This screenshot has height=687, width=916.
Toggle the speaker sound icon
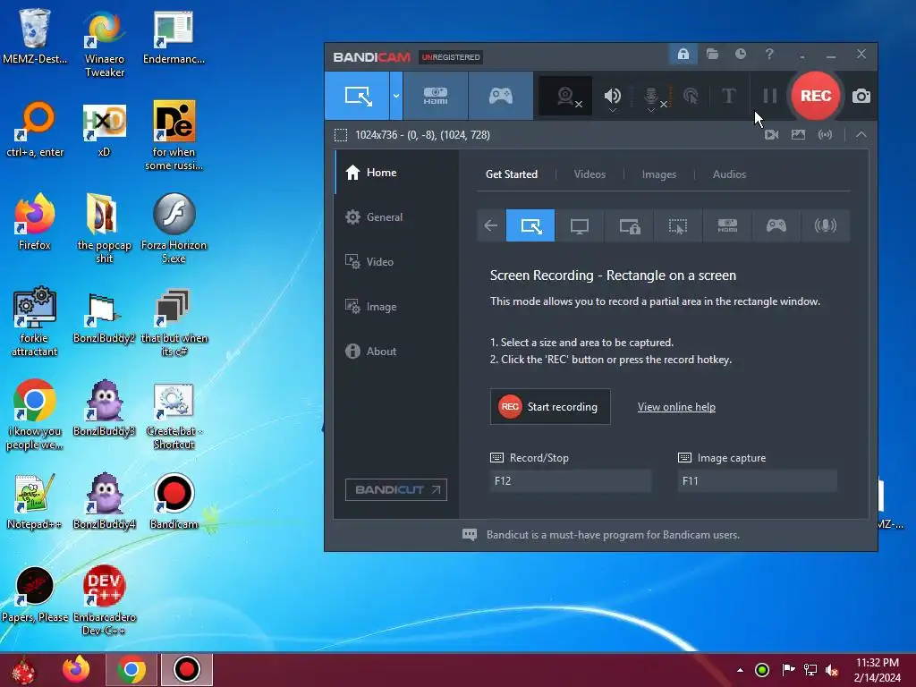coord(612,96)
